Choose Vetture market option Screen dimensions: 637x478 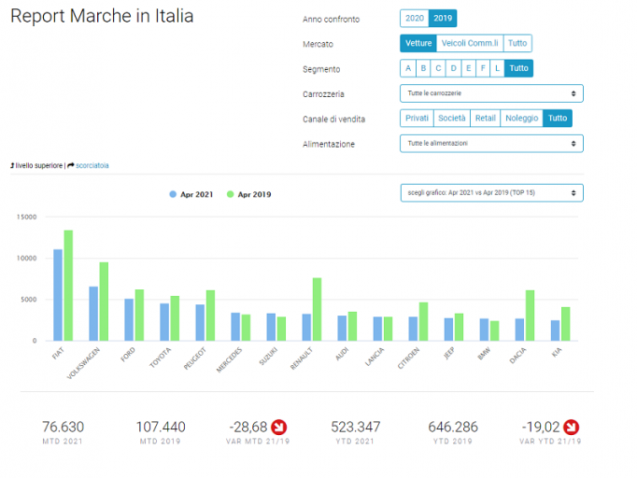pyautogui.click(x=418, y=43)
